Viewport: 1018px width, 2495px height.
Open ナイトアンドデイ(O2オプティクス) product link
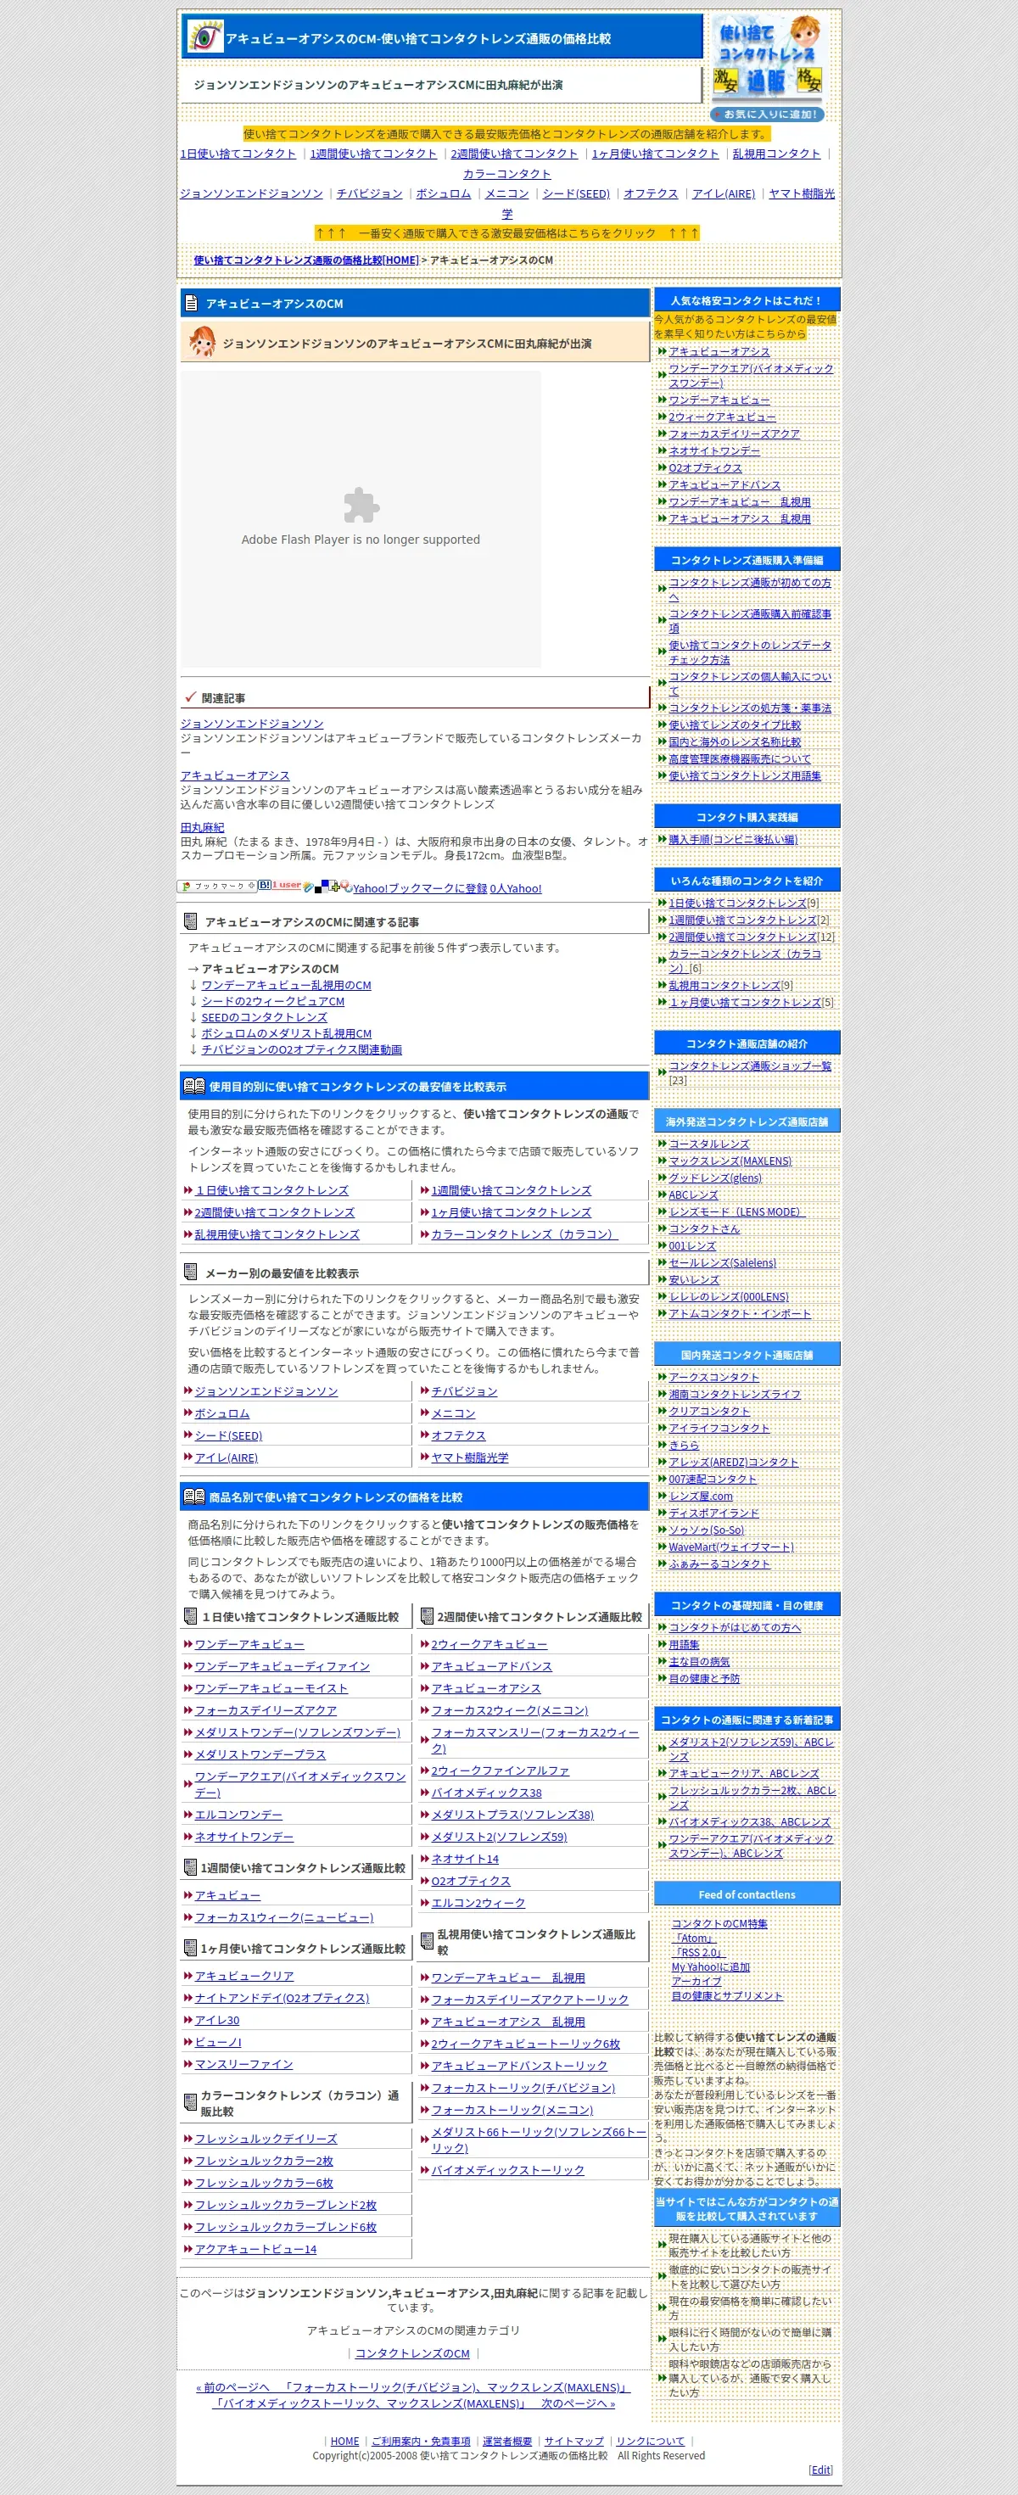click(281, 1997)
